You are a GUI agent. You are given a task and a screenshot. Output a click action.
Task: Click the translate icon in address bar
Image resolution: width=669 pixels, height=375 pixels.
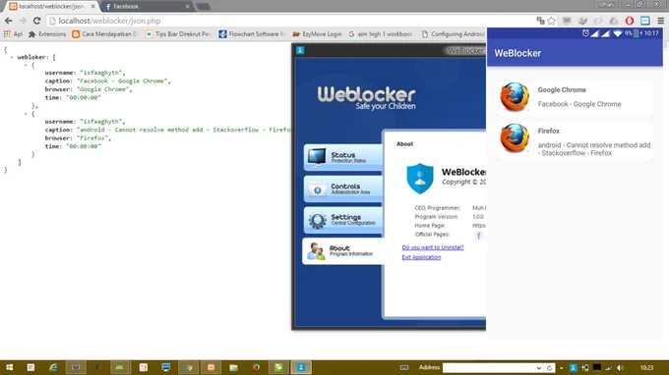tap(540, 21)
